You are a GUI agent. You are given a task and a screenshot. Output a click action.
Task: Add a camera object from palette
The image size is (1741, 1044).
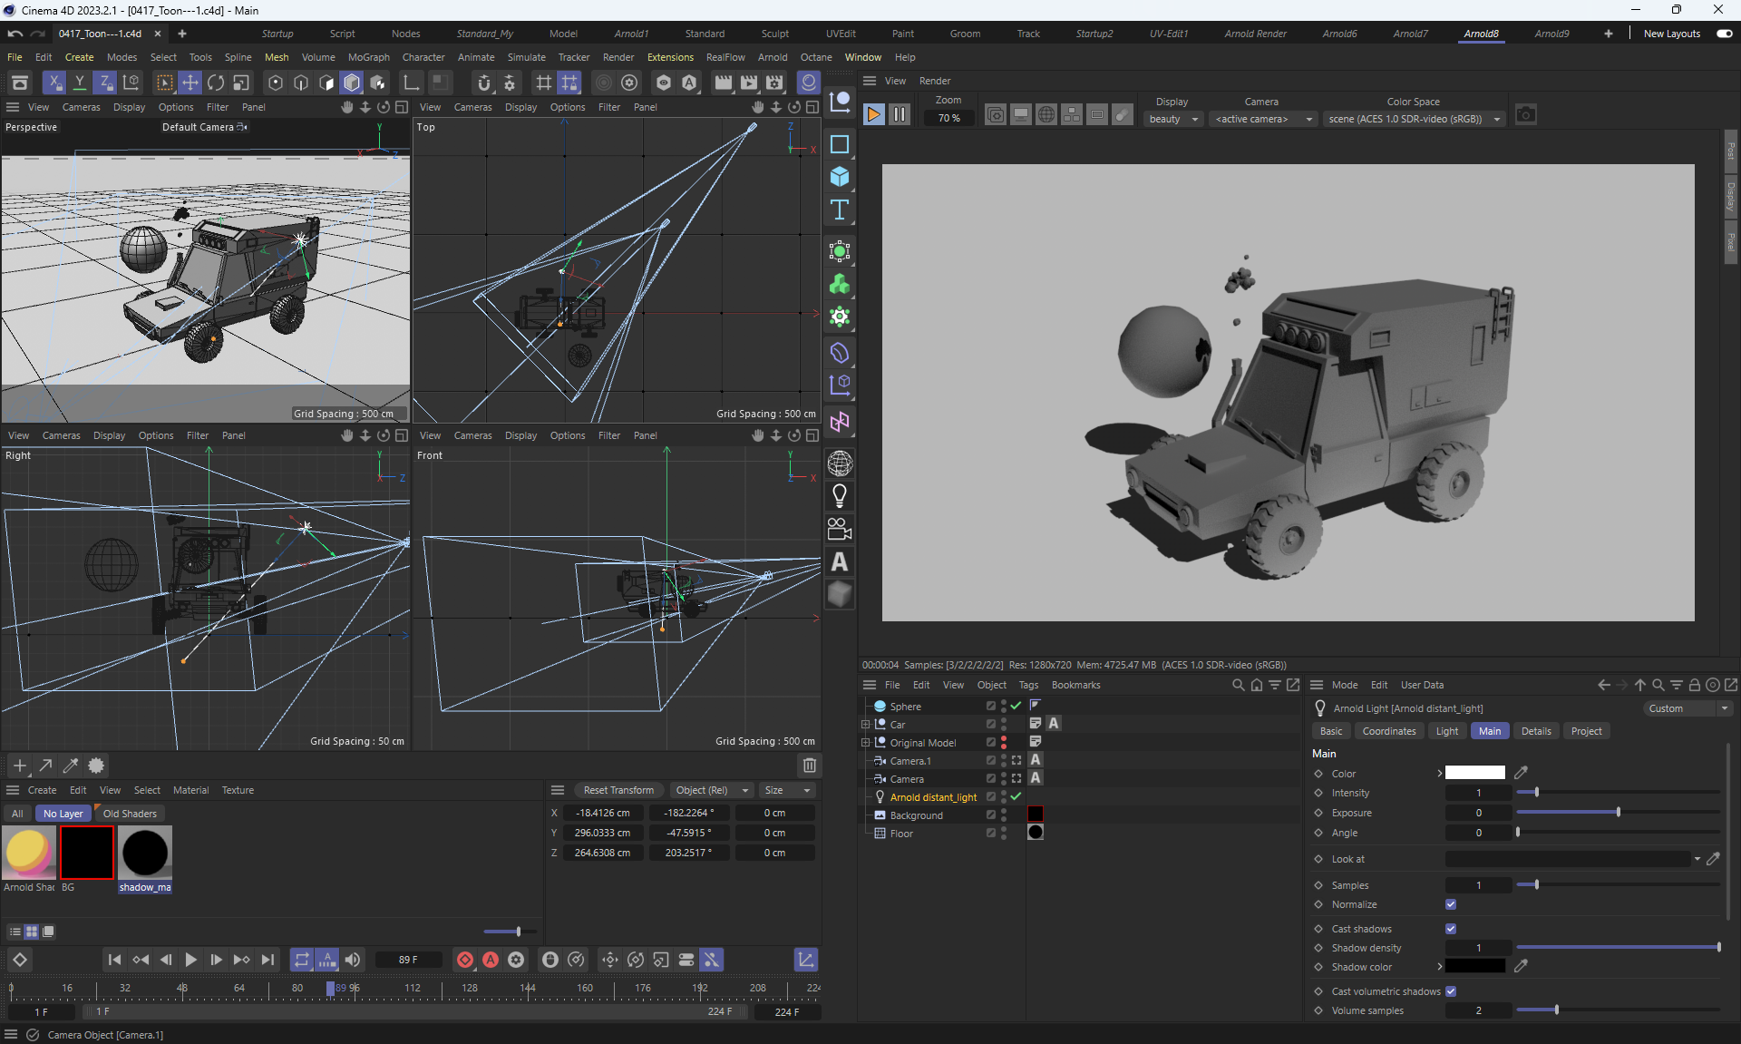click(x=840, y=529)
